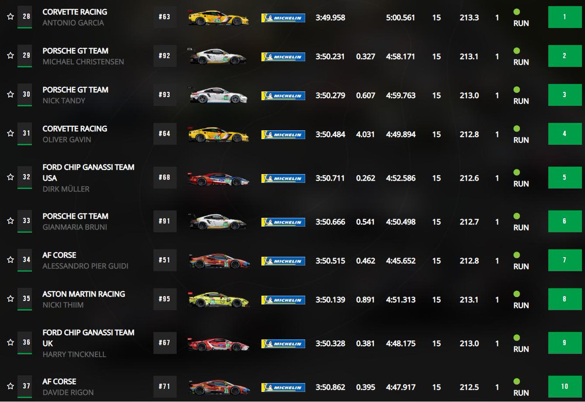Star the Nicki Thiim Aston Martin row
The width and height of the screenshot is (585, 402).
click(10, 299)
